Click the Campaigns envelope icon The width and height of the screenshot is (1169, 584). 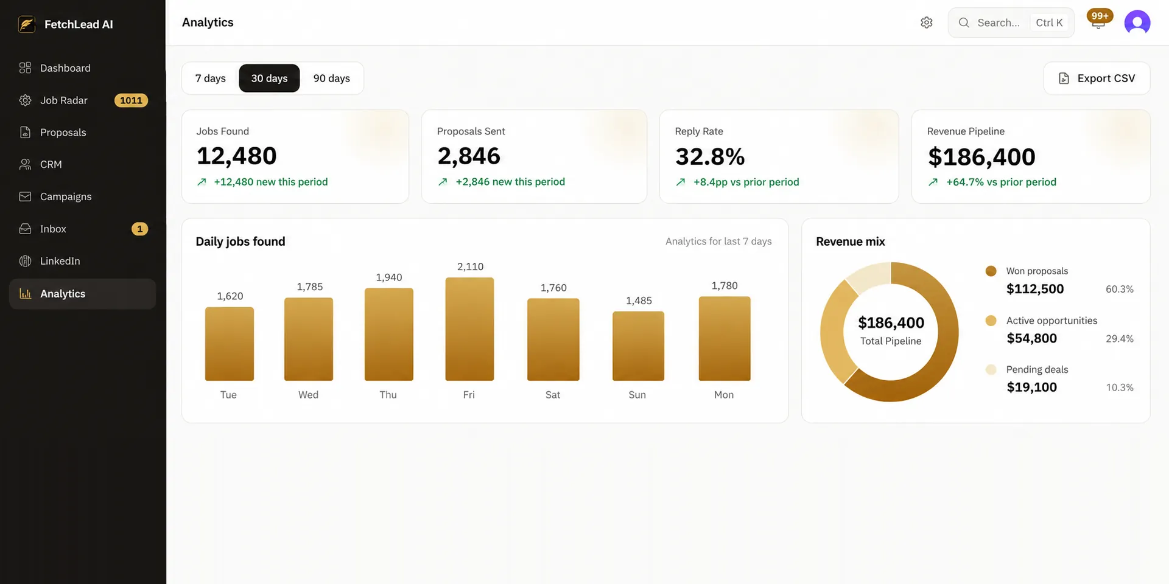click(x=25, y=196)
